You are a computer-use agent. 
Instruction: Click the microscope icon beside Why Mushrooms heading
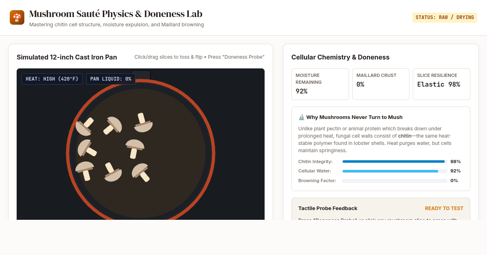click(x=302, y=117)
